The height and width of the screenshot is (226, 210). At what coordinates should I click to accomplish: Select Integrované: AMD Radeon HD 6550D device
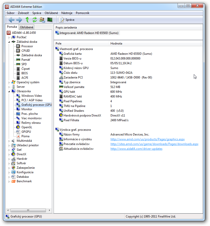[x=87, y=33]
